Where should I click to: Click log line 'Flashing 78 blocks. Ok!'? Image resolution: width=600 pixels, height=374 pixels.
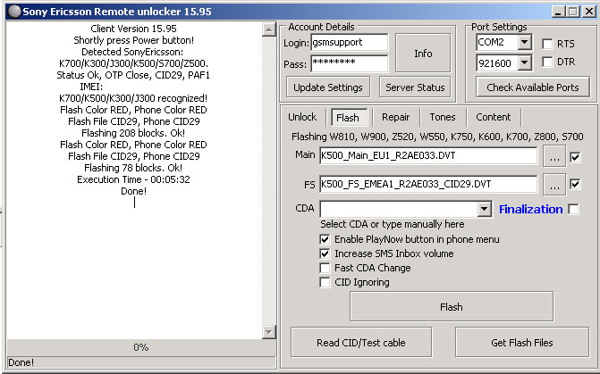(x=133, y=168)
